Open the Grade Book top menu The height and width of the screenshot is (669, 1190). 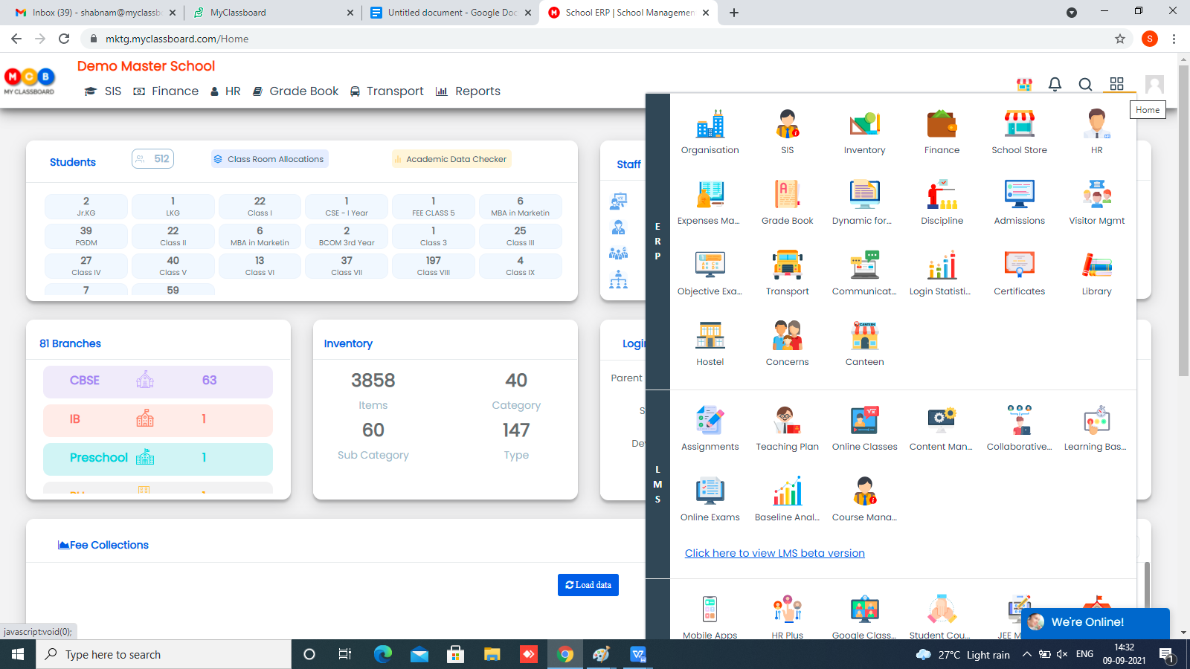point(295,91)
